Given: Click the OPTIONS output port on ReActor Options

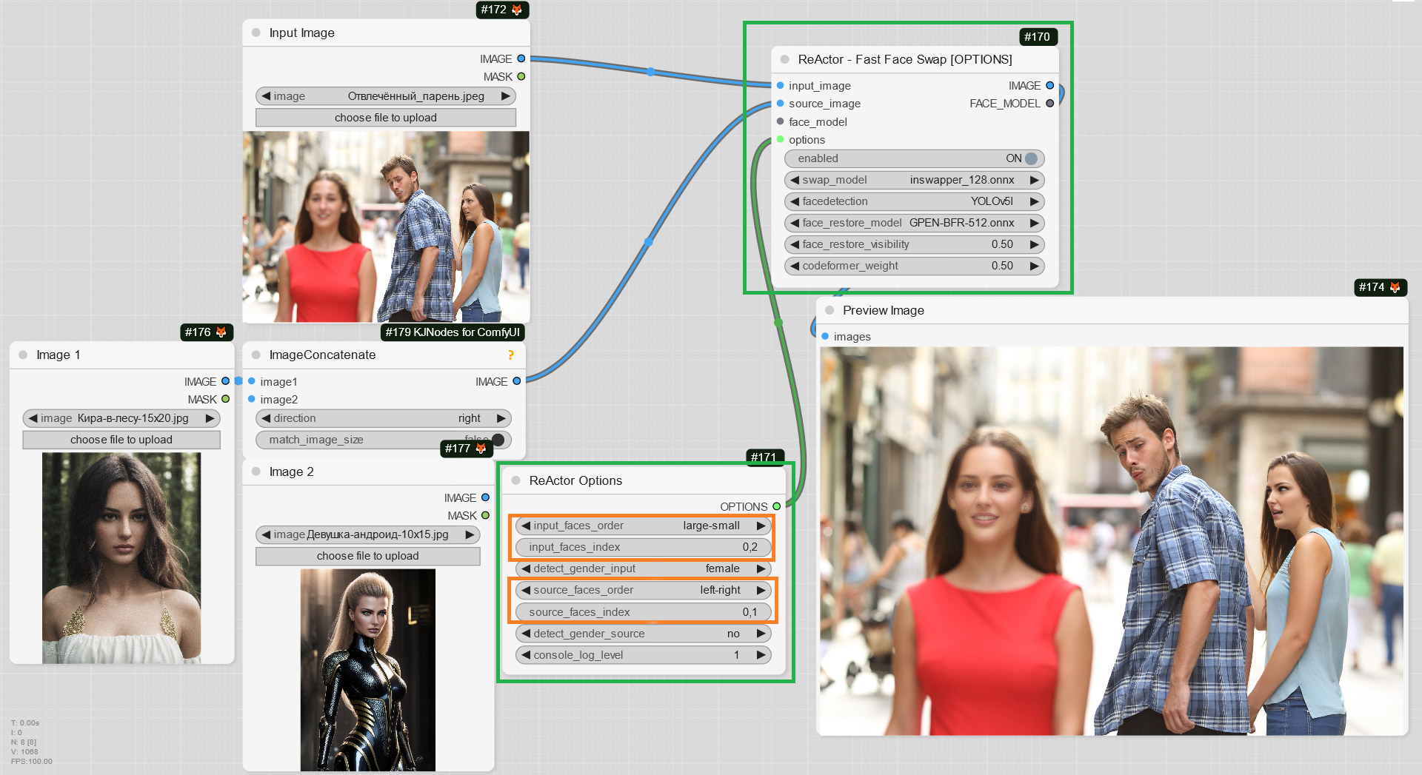Looking at the screenshot, I should coord(777,506).
